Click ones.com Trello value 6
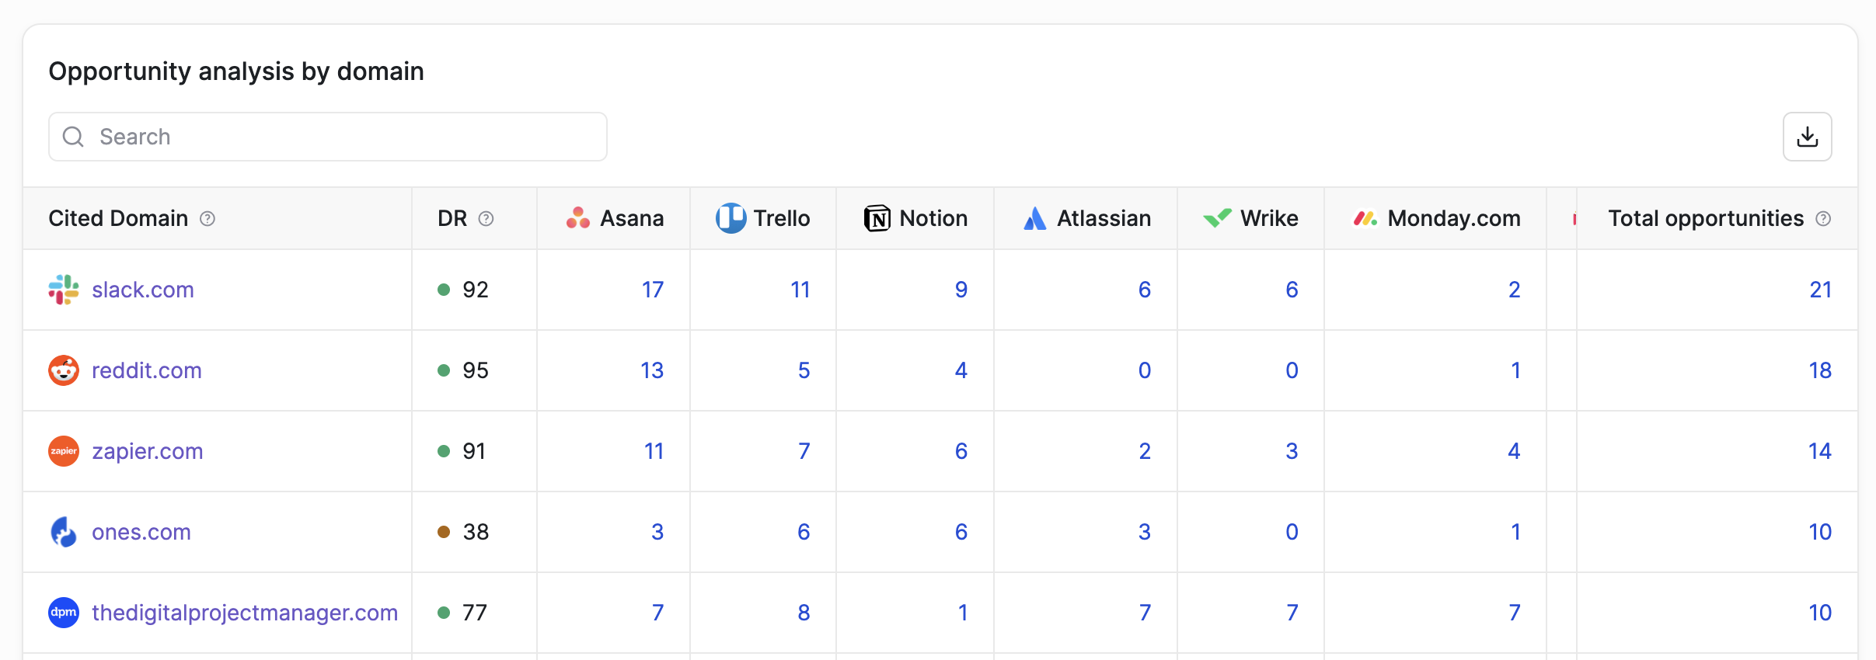The width and height of the screenshot is (1876, 660). click(804, 532)
